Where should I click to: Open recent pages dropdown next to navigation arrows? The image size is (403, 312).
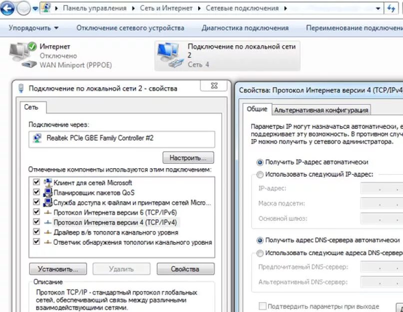click(x=35, y=9)
